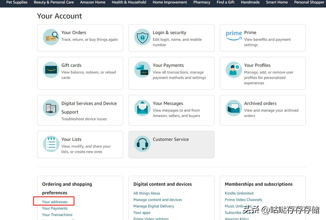The height and width of the screenshot is (220, 326).
Task: Open Health & Household nav item
Action: pos(129,2)
